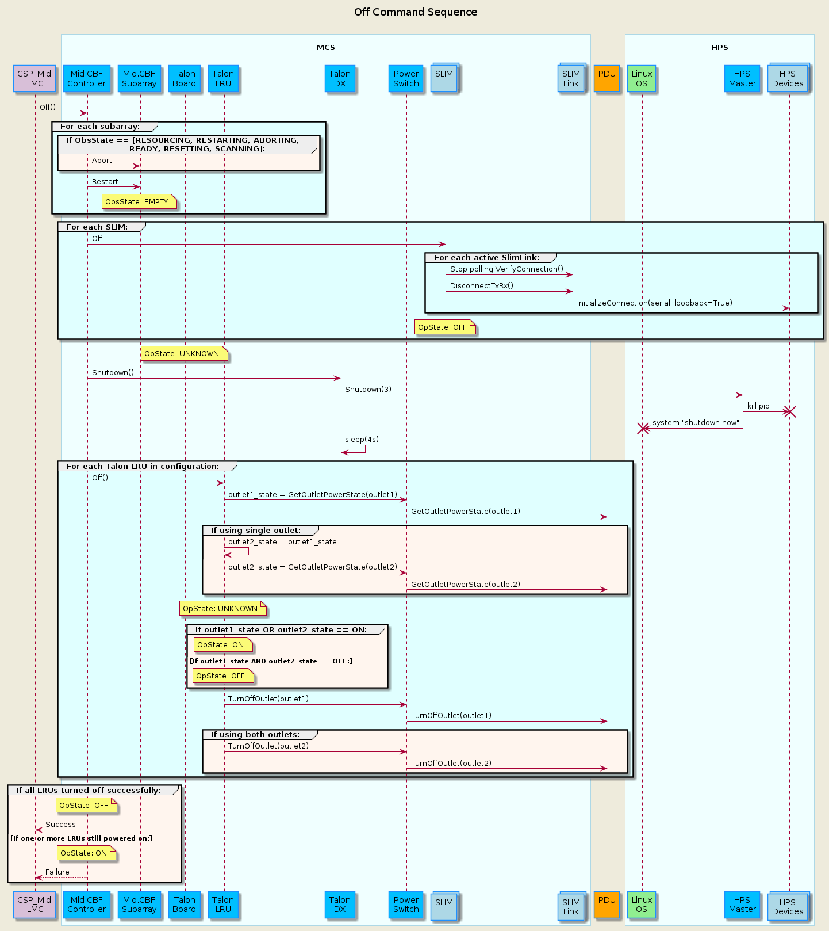This screenshot has height=931, width=829.
Task: Click 'If outlet1_state OR outlet2_state == ON:' label
Action: tap(281, 629)
